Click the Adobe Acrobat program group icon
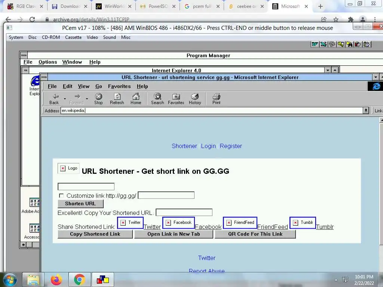 (34, 203)
